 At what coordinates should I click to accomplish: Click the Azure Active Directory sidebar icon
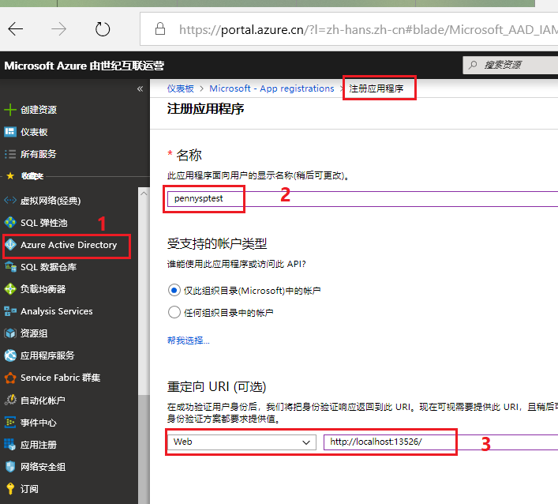[10, 245]
